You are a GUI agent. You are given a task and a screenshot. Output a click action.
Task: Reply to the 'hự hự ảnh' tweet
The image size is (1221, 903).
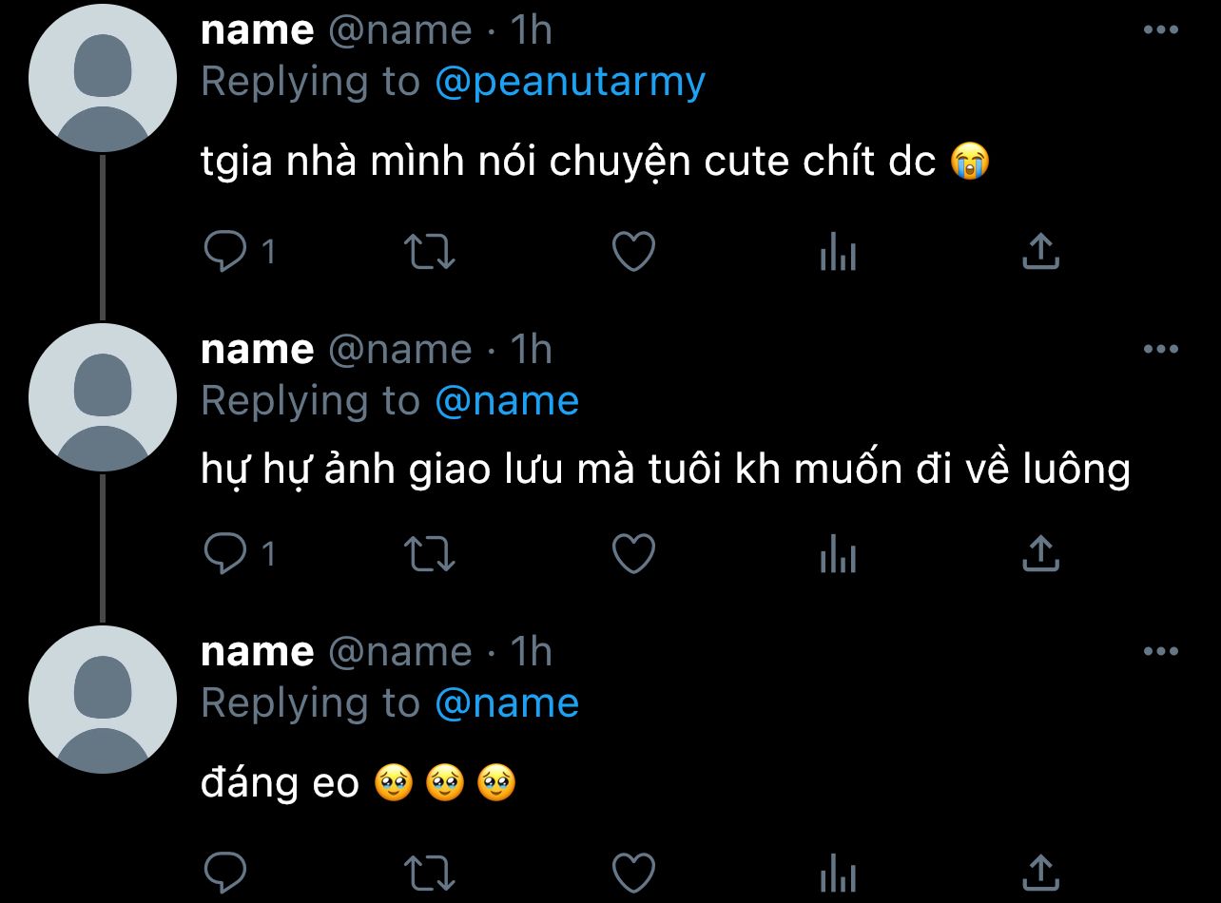226,554
